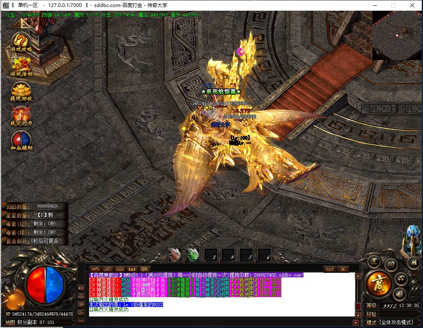Click the second chat toolbar icon
This screenshot has height=328, width=423.
tap(107, 269)
